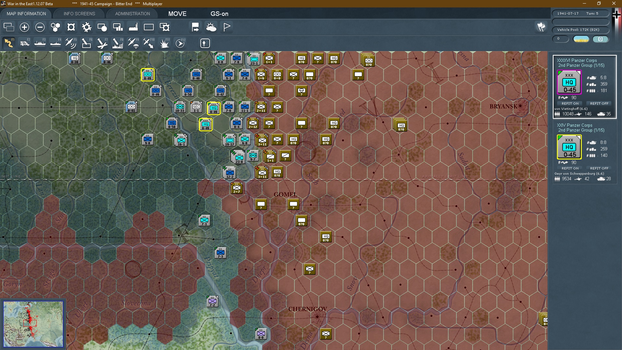The image size is (622, 350).
Task: Click the minimap thumbnail overview
Action: coord(33,324)
